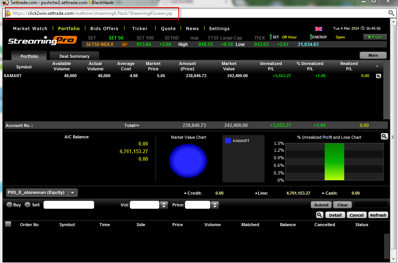The image size is (398, 263).
Task: Zoom the Unrealized Profit and Loss chart
Action: click(384, 136)
